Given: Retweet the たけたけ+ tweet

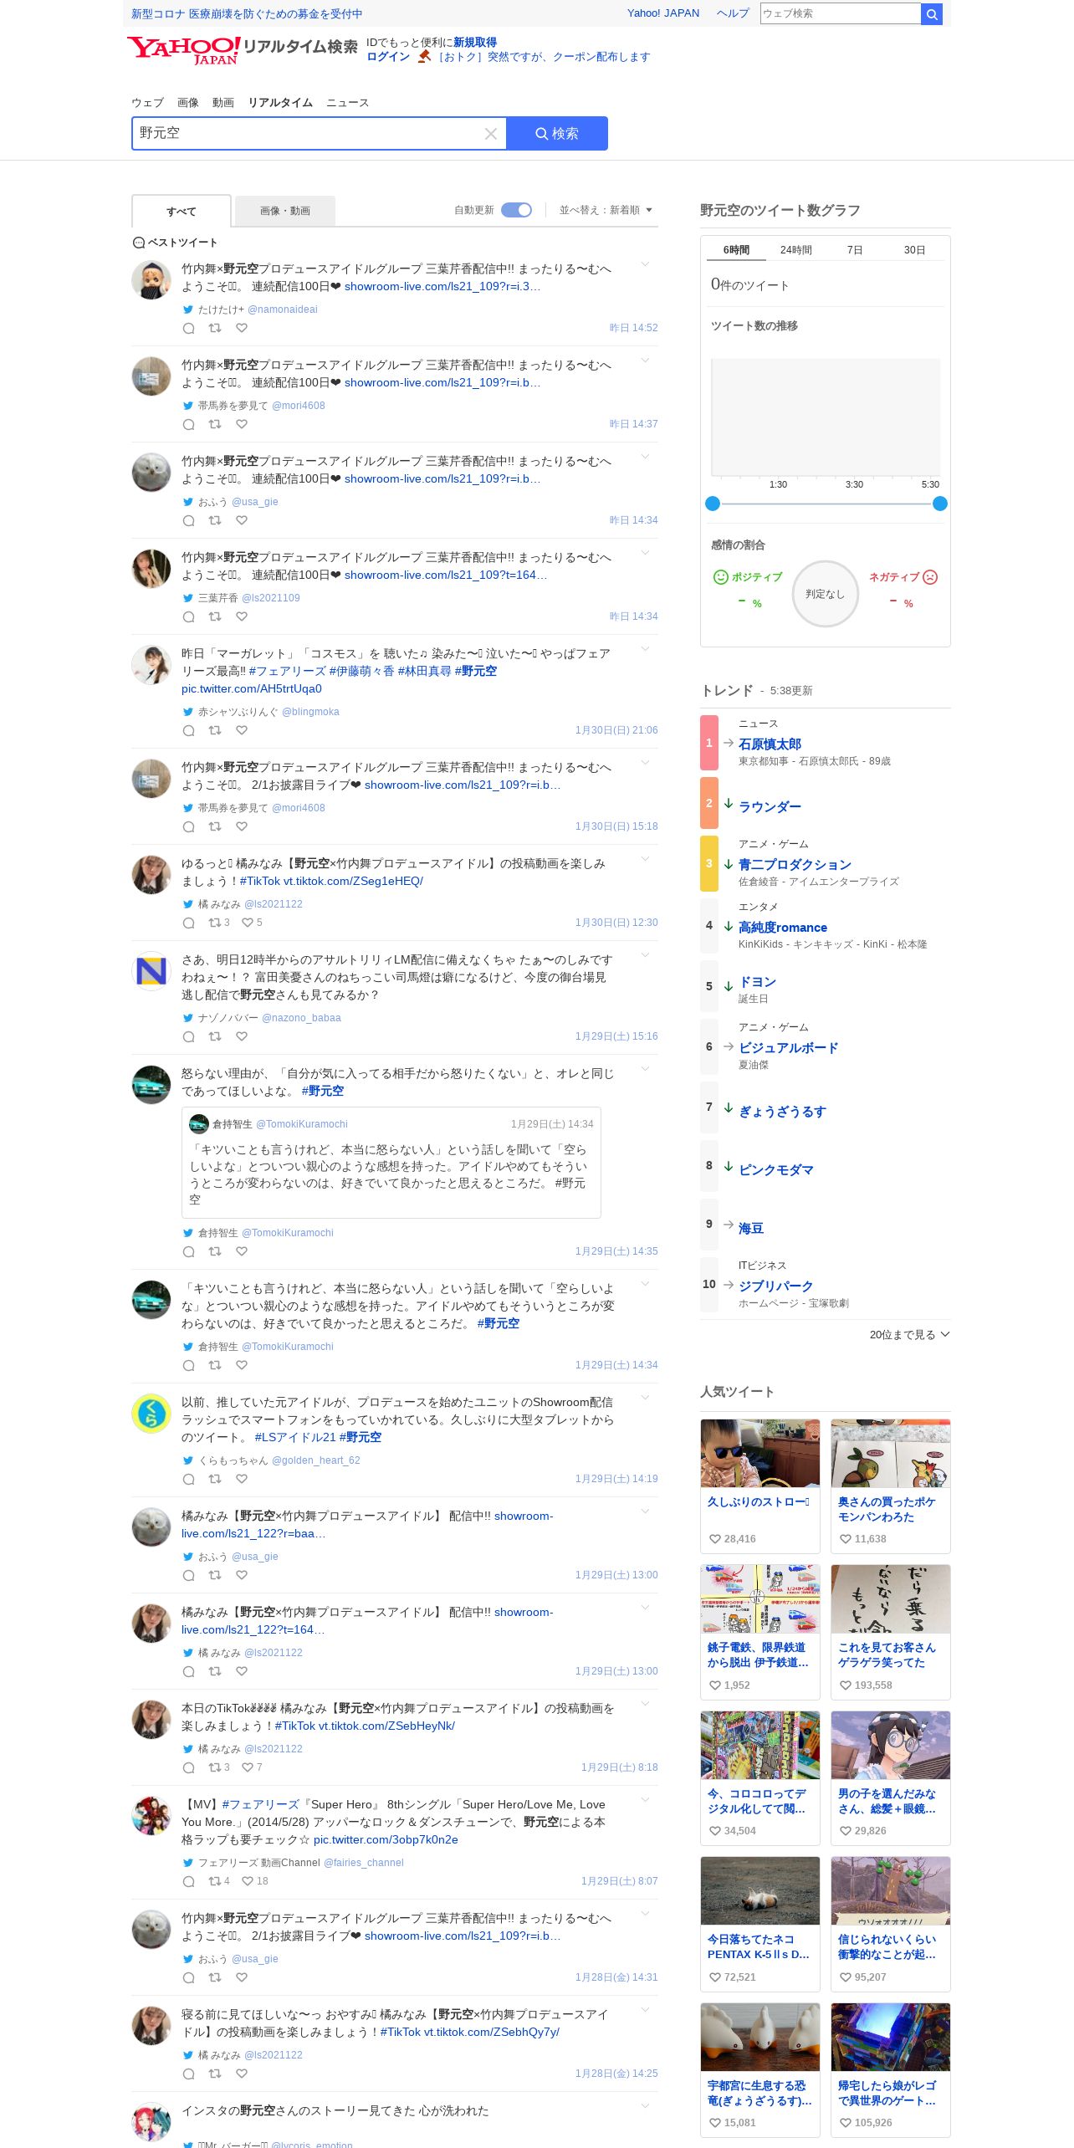Looking at the screenshot, I should [x=215, y=328].
